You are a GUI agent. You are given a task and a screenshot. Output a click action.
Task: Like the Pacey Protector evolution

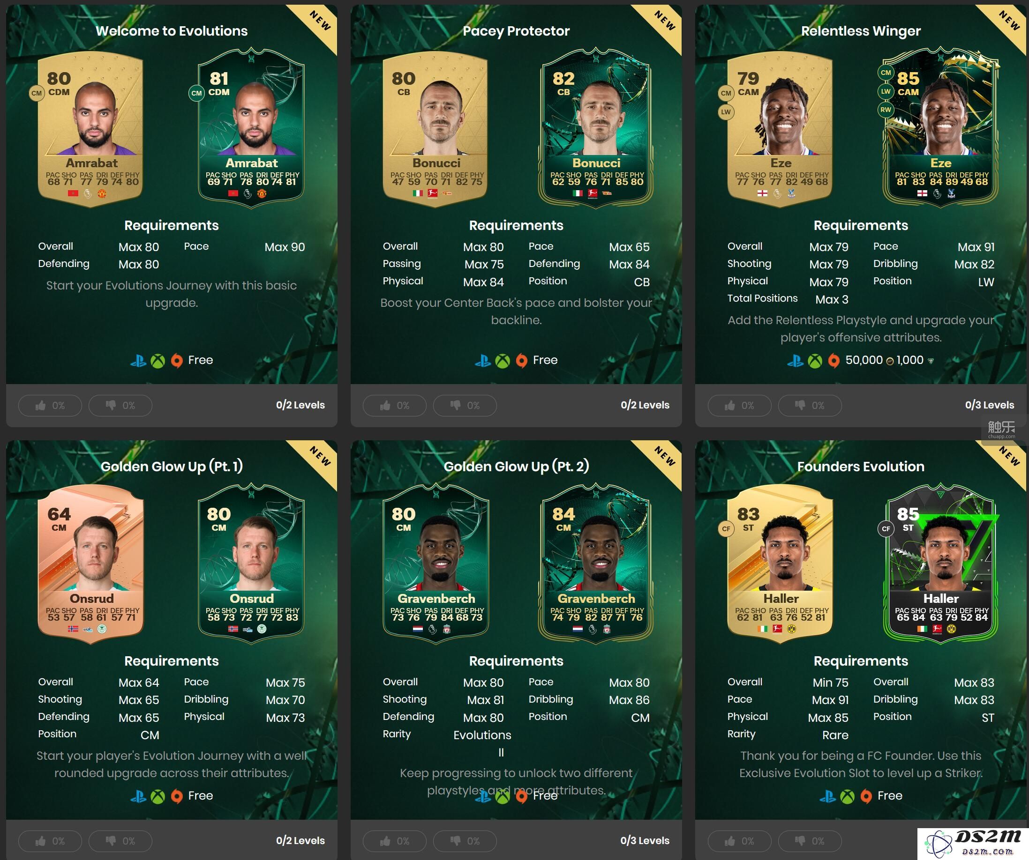[394, 405]
